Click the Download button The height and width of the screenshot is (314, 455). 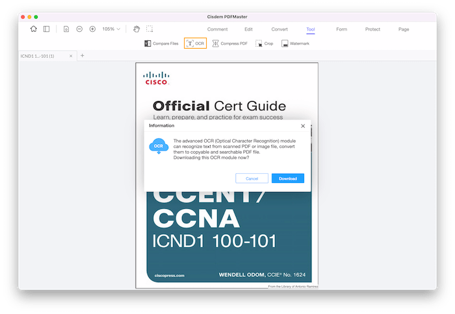click(x=288, y=178)
